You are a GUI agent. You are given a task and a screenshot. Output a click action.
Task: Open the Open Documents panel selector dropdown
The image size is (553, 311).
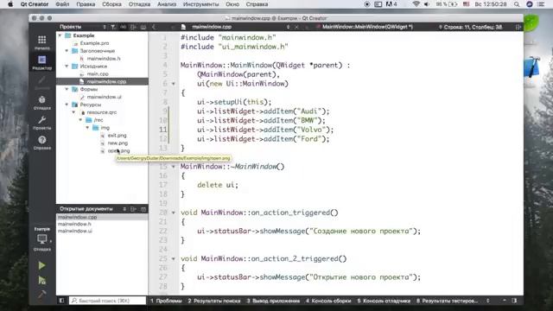[124, 209]
